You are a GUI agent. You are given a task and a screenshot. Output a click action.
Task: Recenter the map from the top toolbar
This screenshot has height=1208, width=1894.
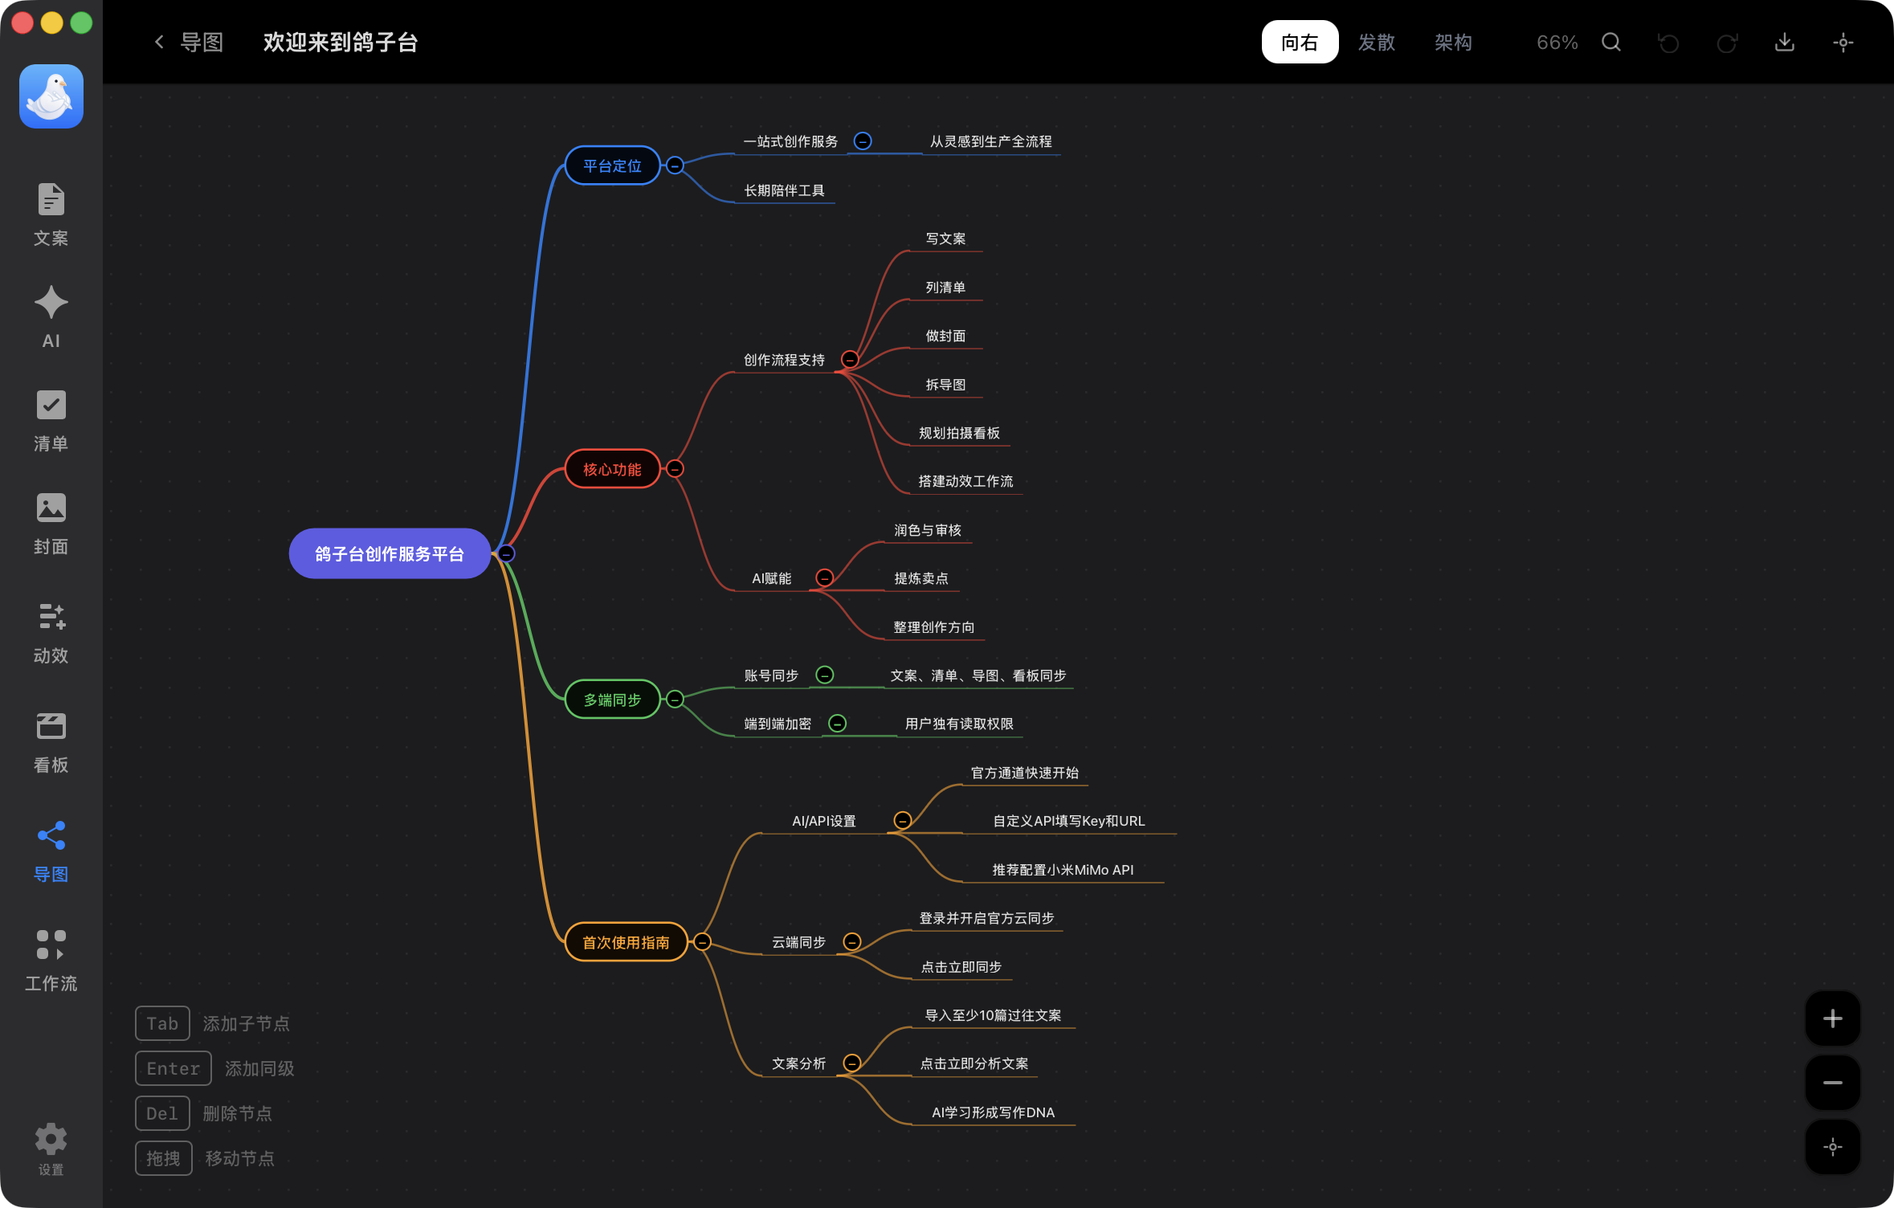pyautogui.click(x=1843, y=43)
